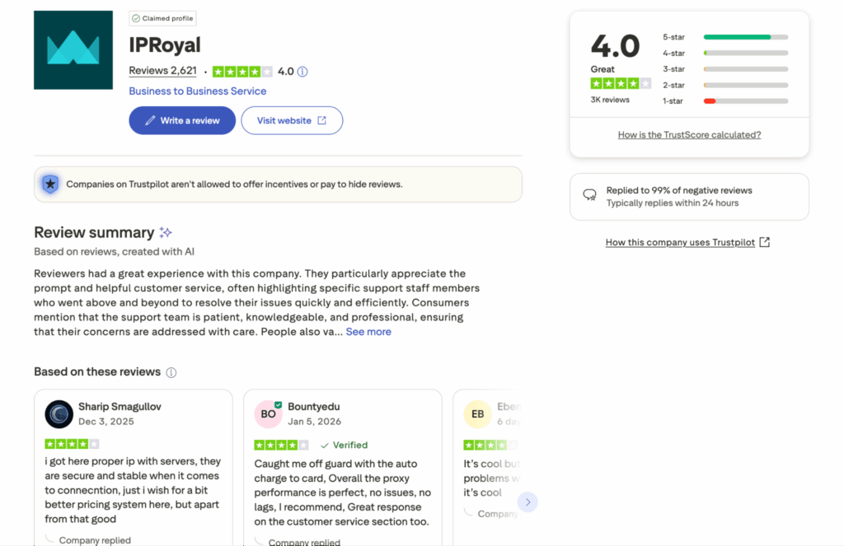Click the IPRoyal company logo
844x546 pixels.
(x=73, y=49)
